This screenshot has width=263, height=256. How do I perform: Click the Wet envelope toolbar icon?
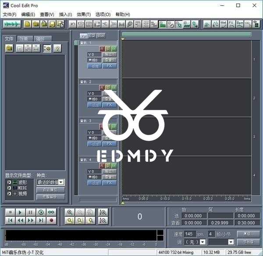coord(224,24)
